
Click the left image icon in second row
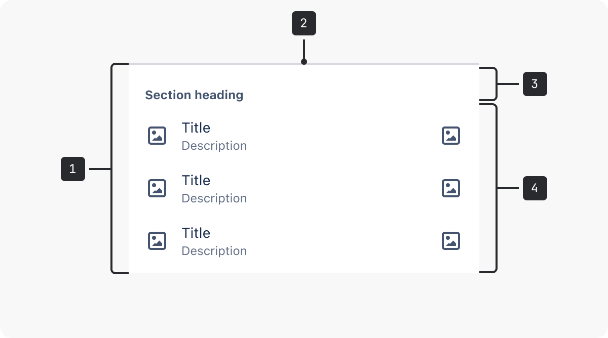coord(157,188)
